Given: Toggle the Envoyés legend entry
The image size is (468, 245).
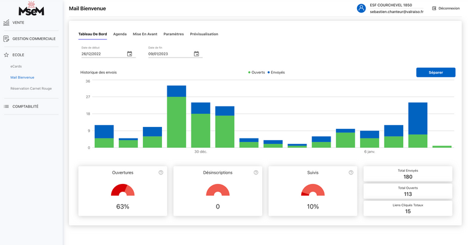Looking at the screenshot, I should point(276,72).
